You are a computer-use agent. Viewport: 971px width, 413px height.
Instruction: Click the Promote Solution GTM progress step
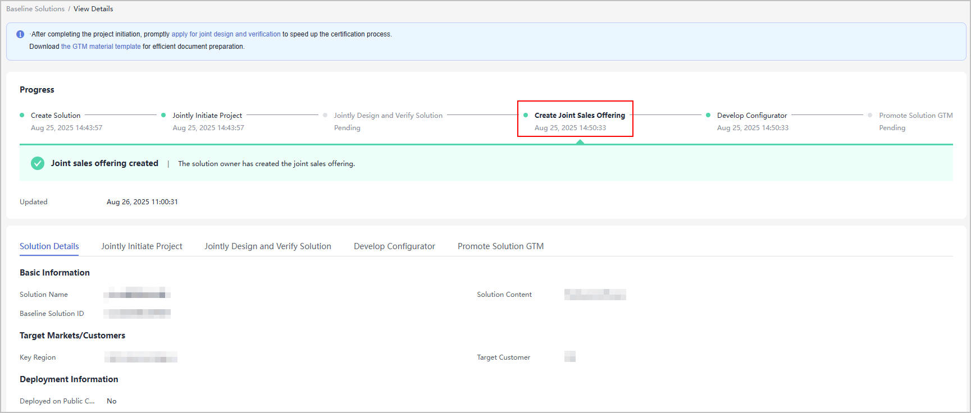915,116
